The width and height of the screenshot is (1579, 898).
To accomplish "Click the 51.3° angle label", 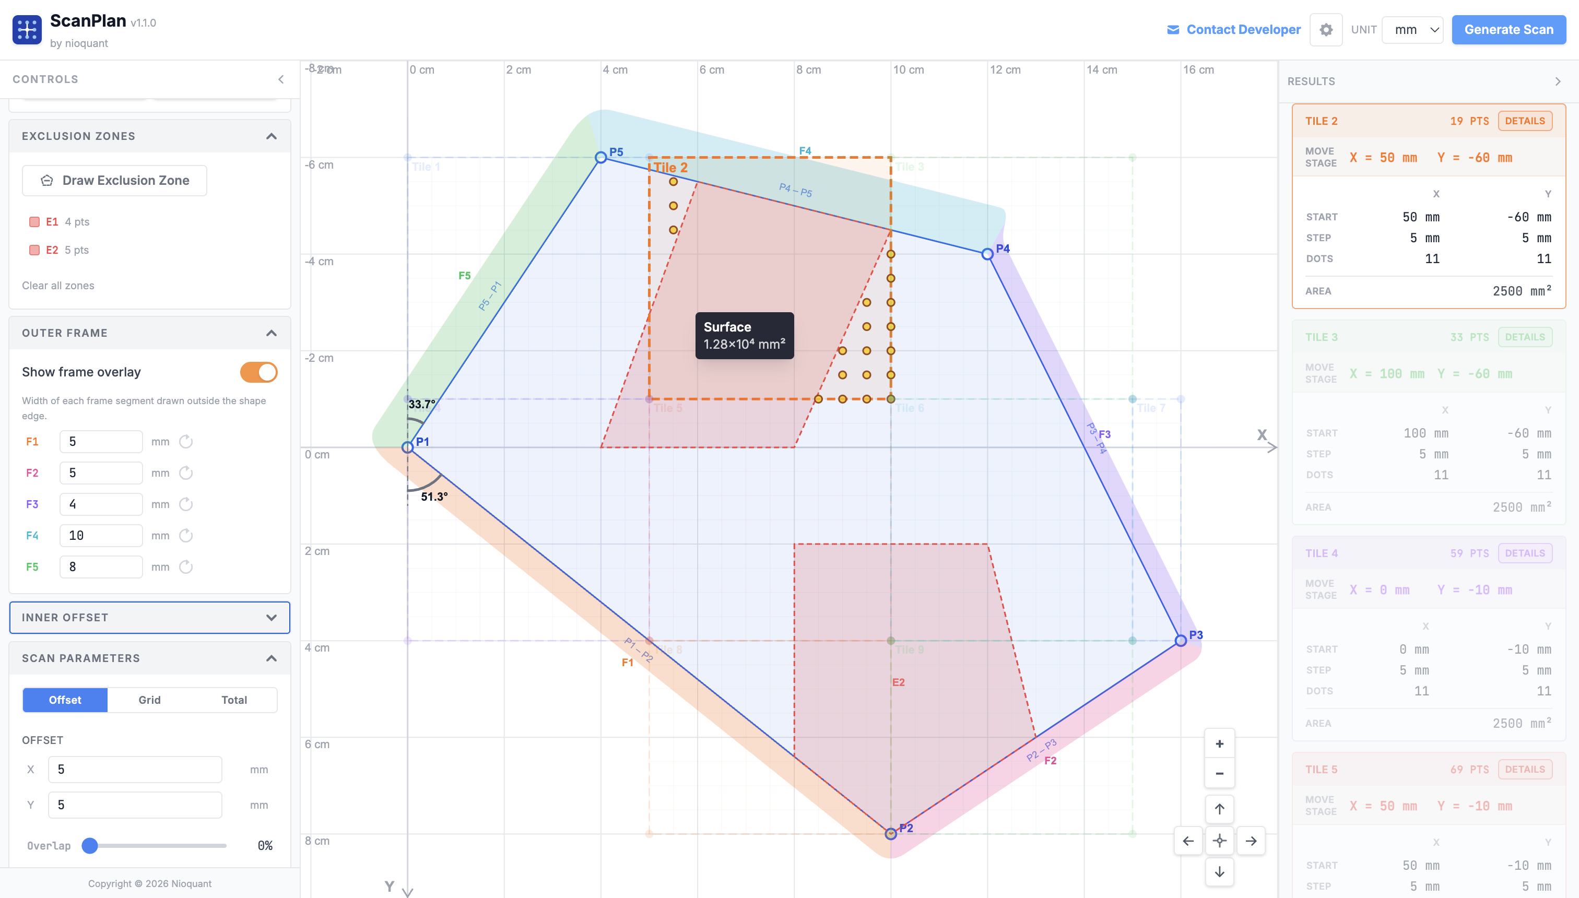I will [434, 497].
